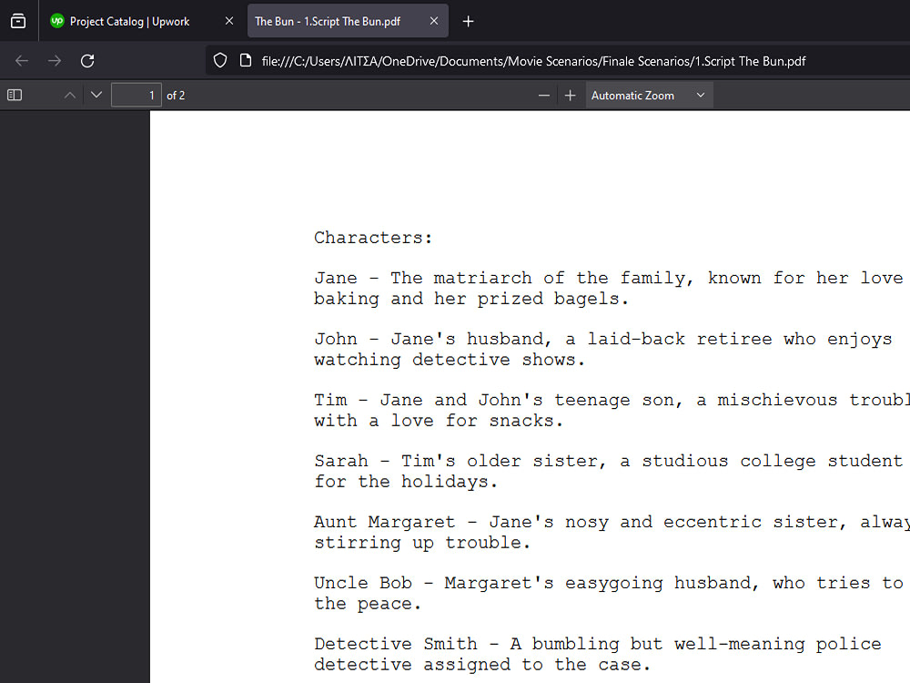Go to previous page with up arrow

pyautogui.click(x=69, y=94)
